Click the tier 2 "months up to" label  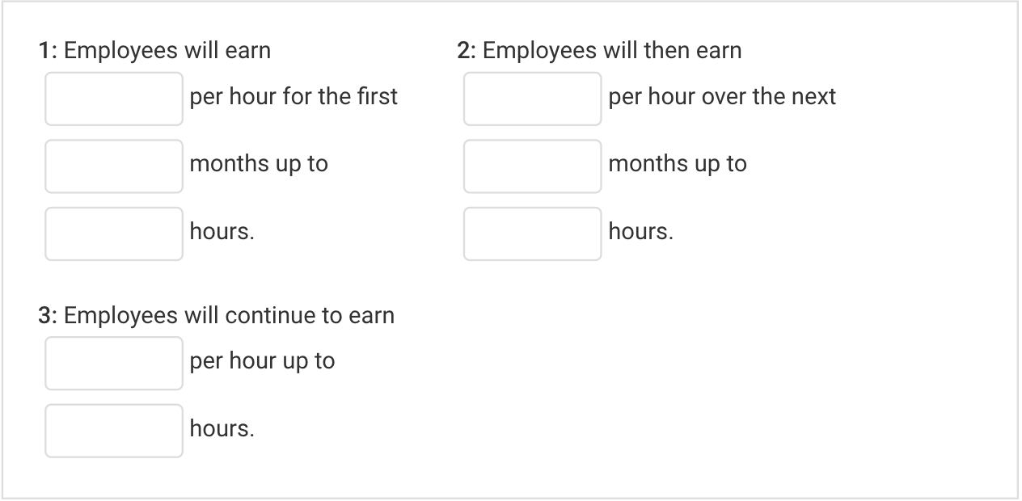678,164
